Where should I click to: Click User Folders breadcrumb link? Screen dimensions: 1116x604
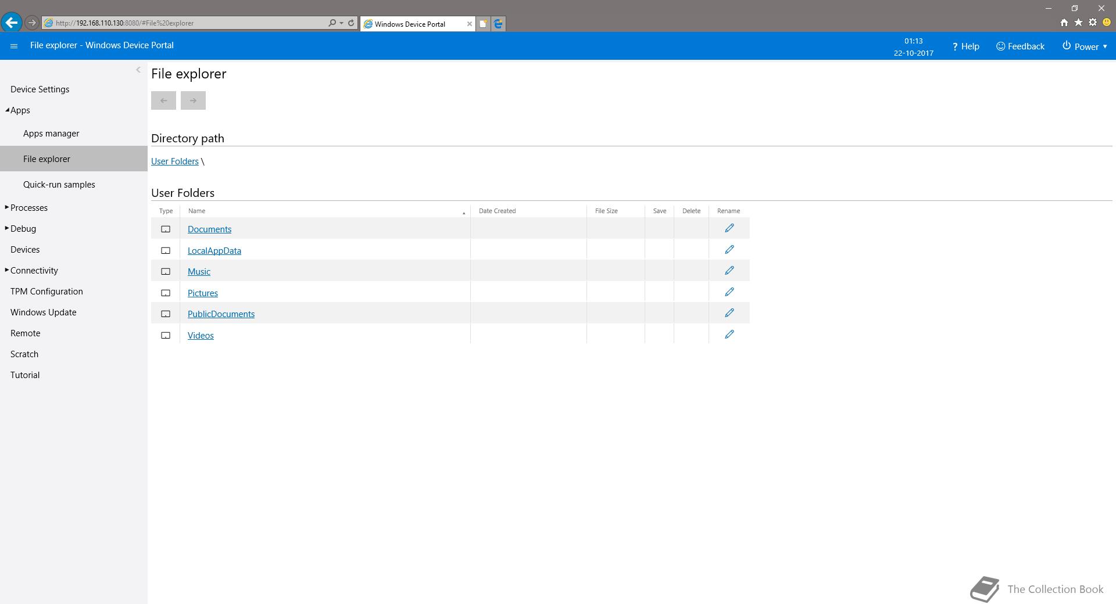175,161
